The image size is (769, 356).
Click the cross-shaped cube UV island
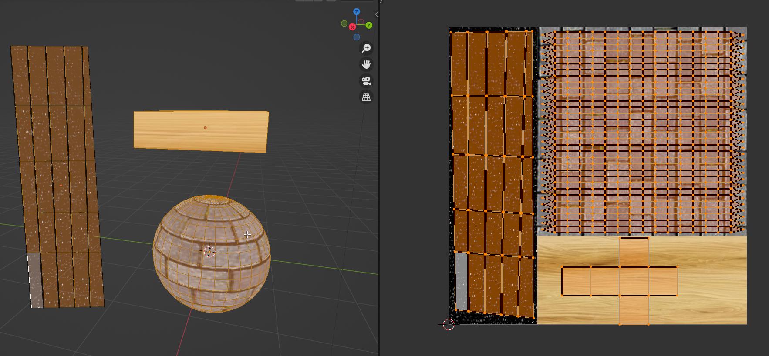pyautogui.click(x=619, y=281)
